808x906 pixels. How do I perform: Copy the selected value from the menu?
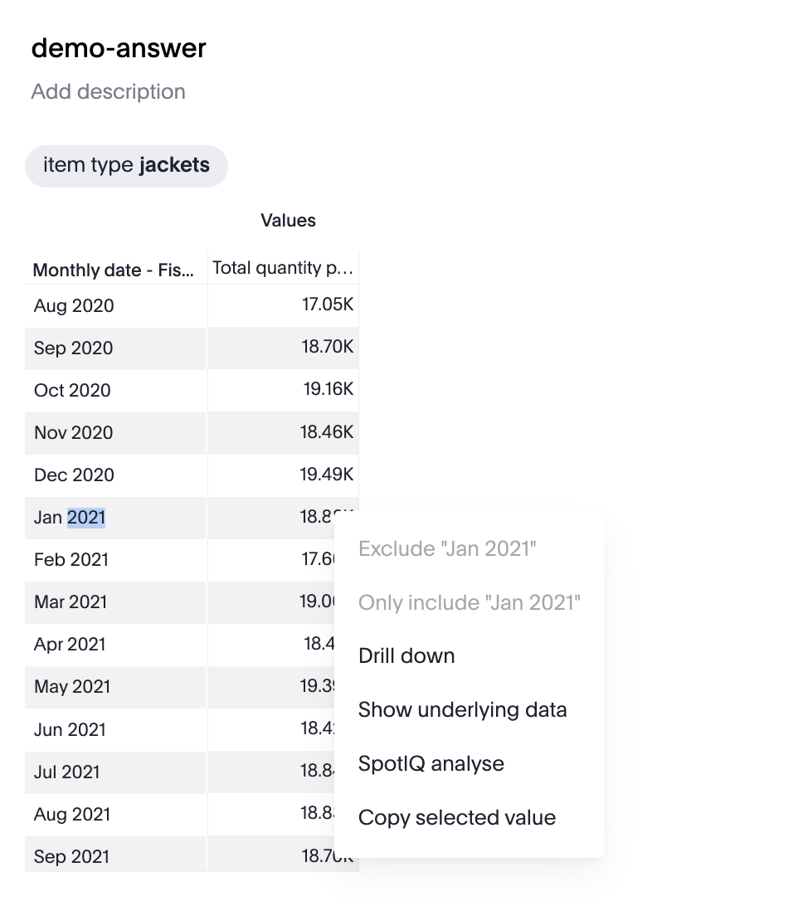pos(457,817)
